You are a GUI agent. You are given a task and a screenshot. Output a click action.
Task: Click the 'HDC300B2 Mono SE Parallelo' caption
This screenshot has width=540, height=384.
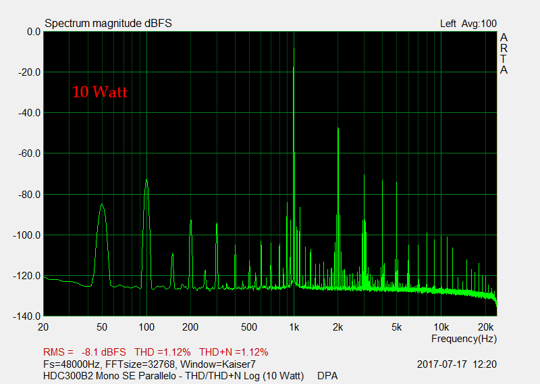click(x=109, y=376)
